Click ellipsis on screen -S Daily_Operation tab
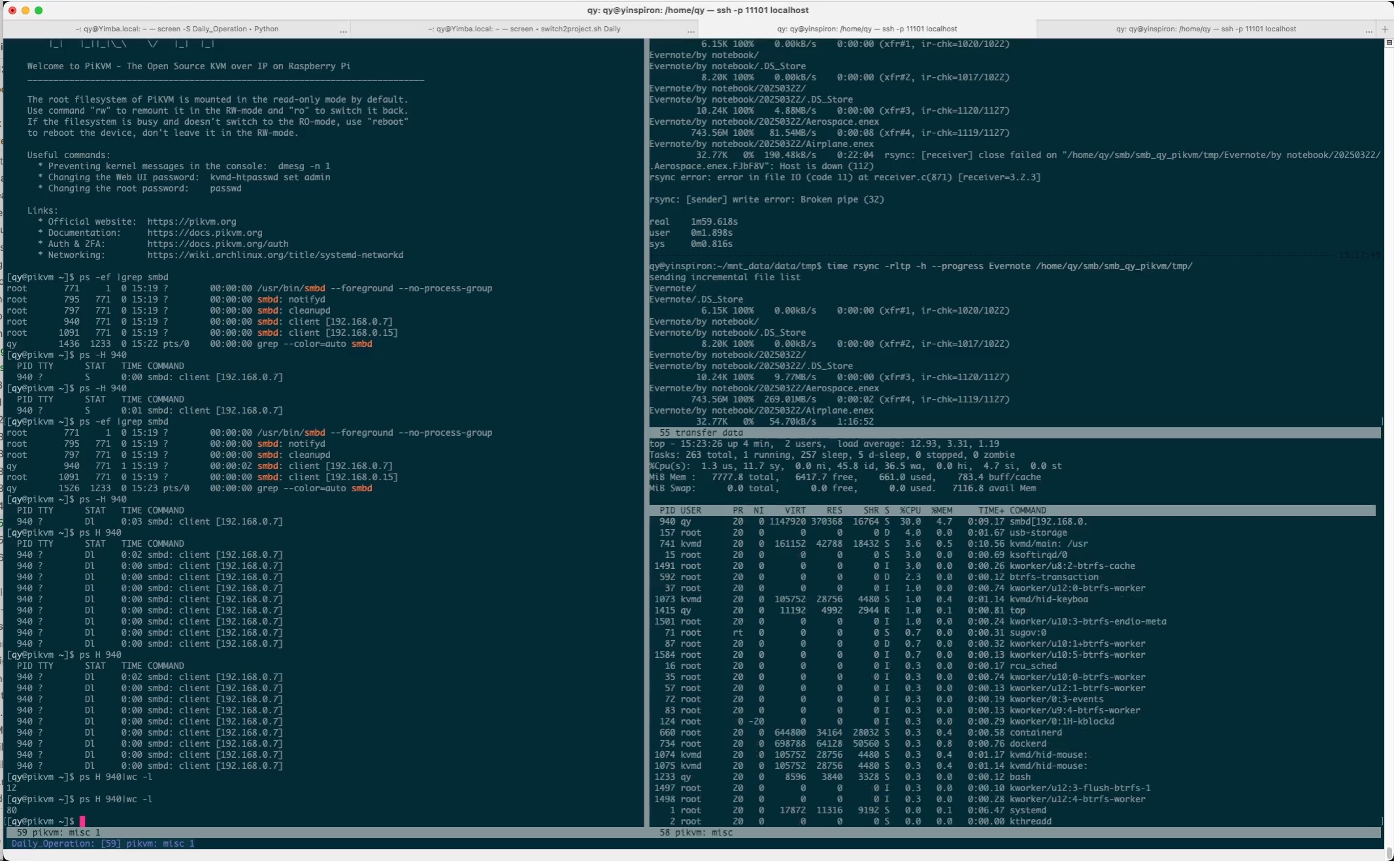Viewport: 1394px width, 861px height. [343, 30]
